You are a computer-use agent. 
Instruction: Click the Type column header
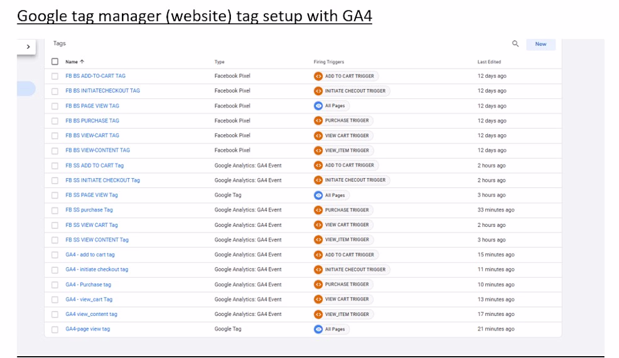pyautogui.click(x=220, y=62)
